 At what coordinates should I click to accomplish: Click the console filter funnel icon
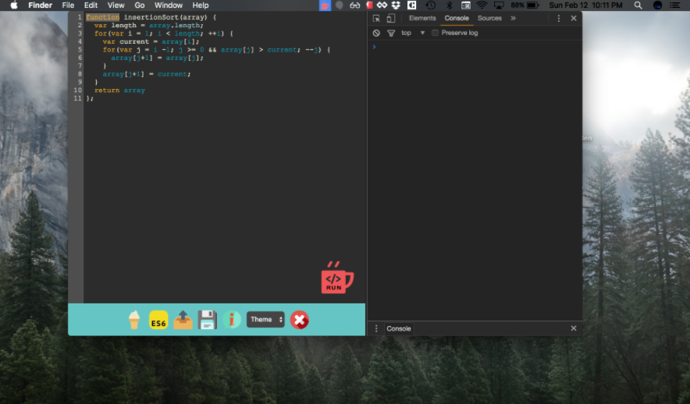(x=391, y=33)
